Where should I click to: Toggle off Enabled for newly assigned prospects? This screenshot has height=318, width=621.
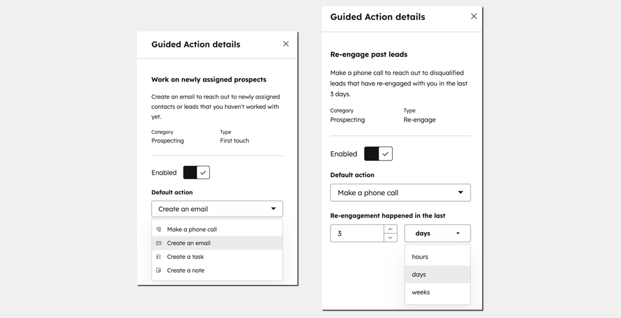(x=196, y=172)
